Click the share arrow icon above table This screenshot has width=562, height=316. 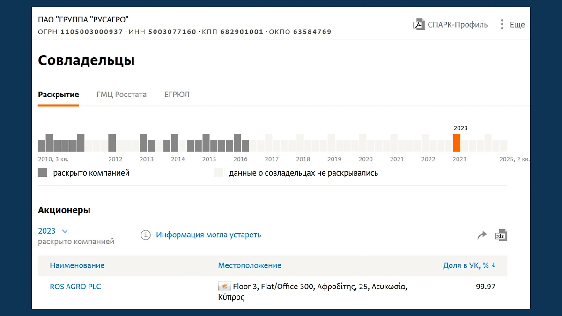coord(482,235)
